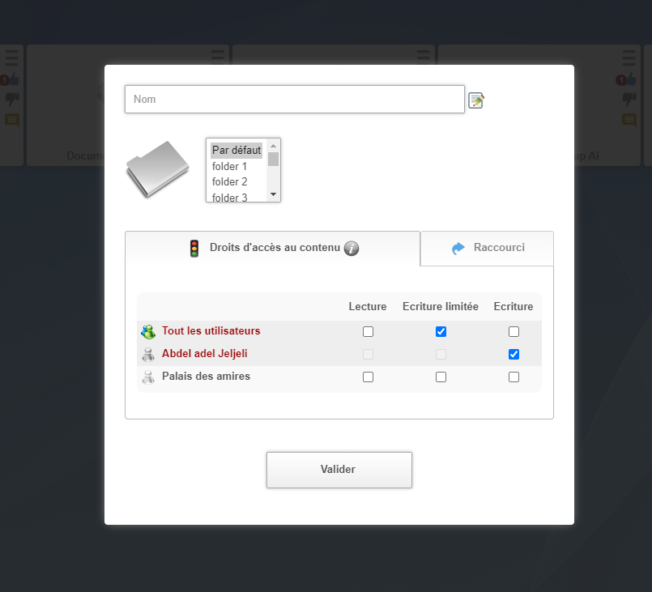Choose 'Par défaut' in the folder list
The width and height of the screenshot is (652, 592).
click(236, 151)
